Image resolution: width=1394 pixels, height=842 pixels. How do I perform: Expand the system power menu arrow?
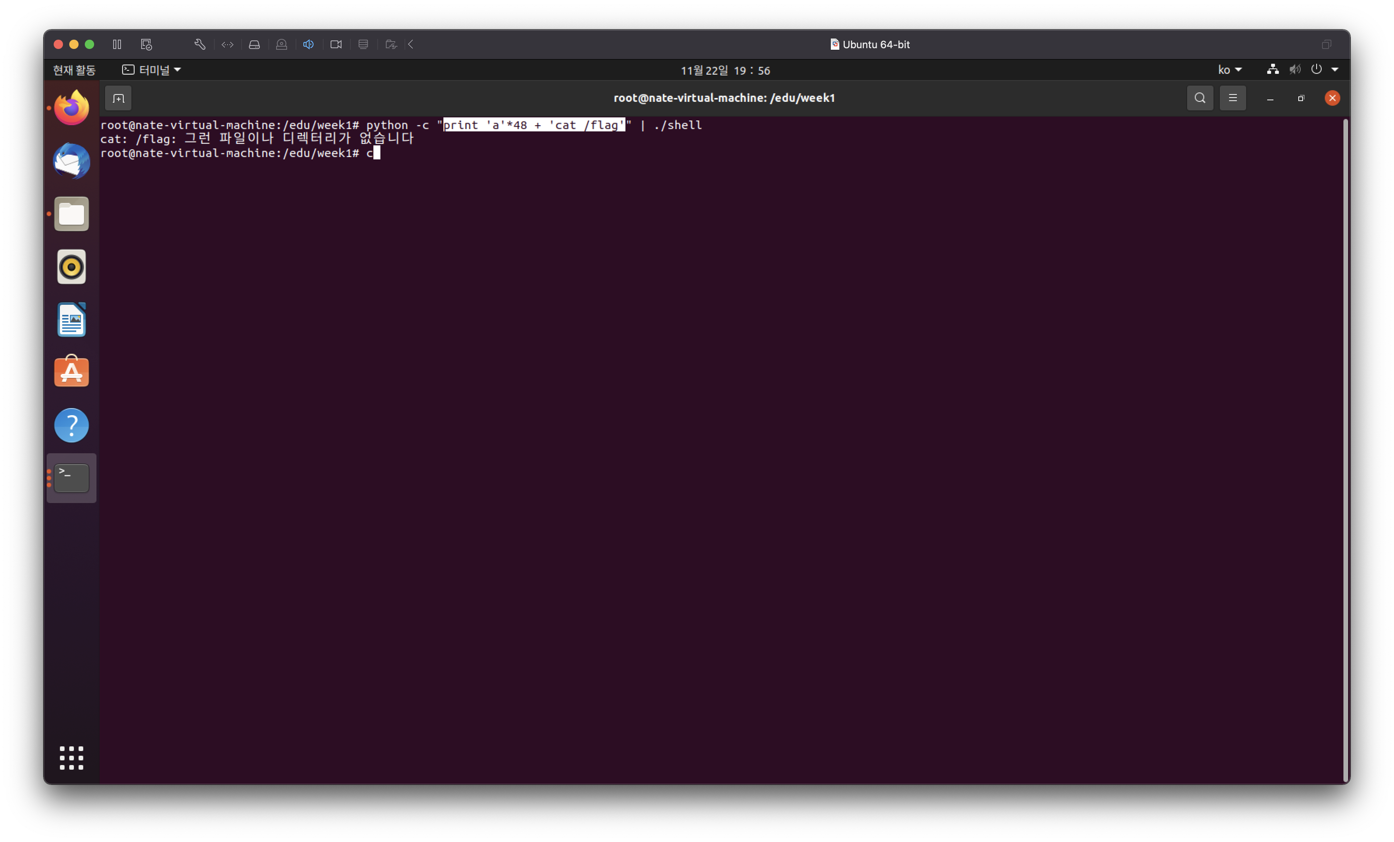[x=1335, y=70]
